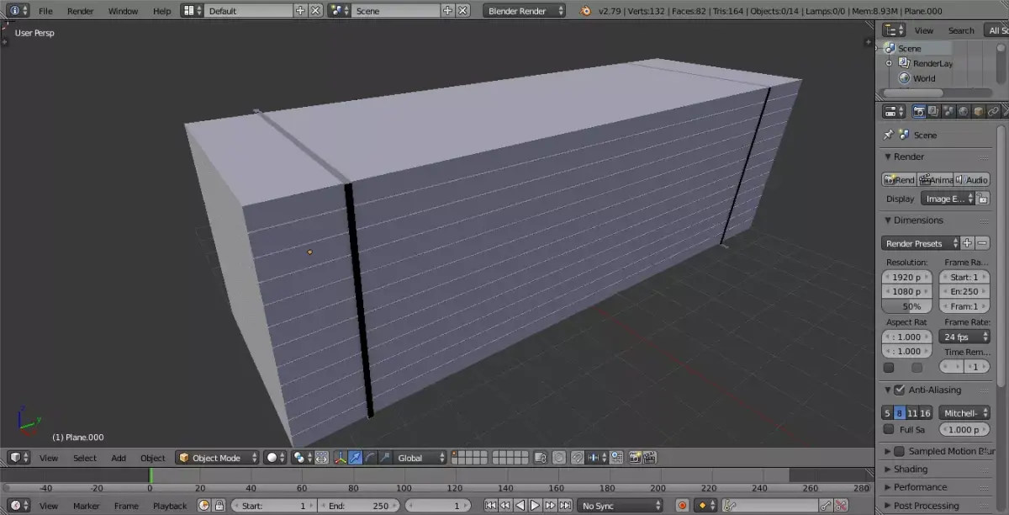Image resolution: width=1009 pixels, height=515 pixels.
Task: Expand the RenderLayers outliner item
Action: (888, 63)
